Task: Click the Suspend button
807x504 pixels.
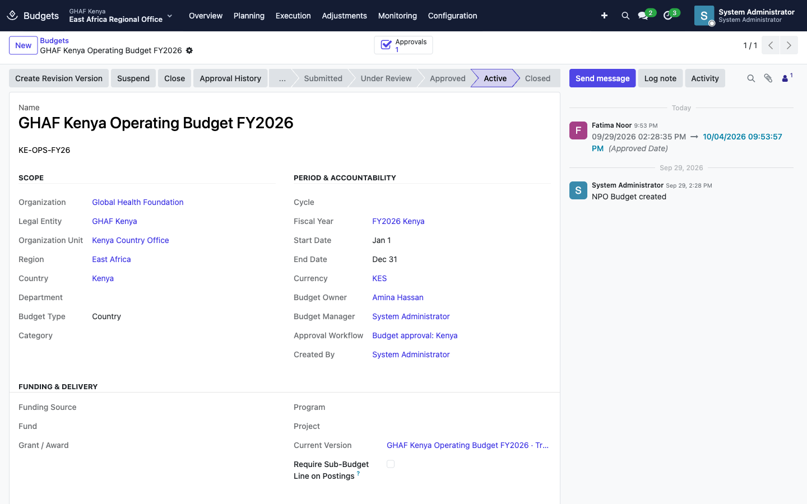Action: coord(133,78)
